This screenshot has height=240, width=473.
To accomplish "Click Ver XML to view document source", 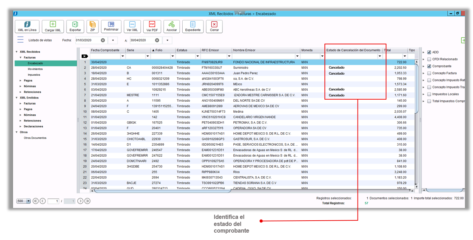I will coord(132,26).
